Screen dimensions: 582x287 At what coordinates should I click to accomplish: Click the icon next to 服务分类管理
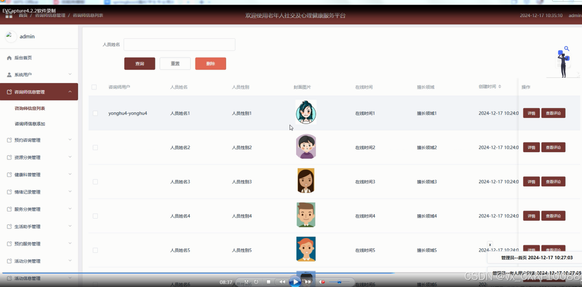[x=9, y=209]
